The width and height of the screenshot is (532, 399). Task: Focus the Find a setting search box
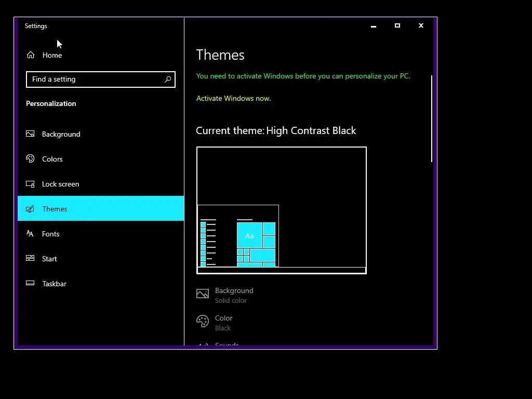click(x=101, y=79)
